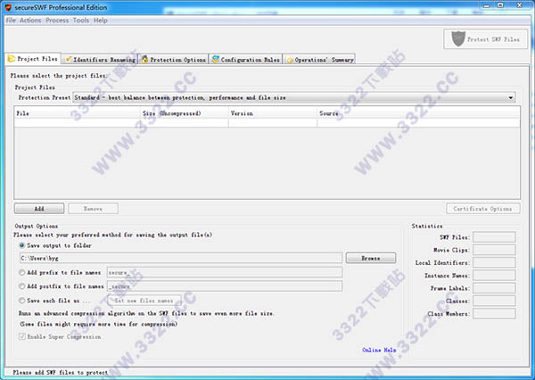Viewport: 535px width, 380px height.
Task: Click Set new files names button
Action: pyautogui.click(x=144, y=301)
